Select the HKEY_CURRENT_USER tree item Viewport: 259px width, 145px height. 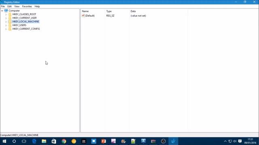[24, 18]
